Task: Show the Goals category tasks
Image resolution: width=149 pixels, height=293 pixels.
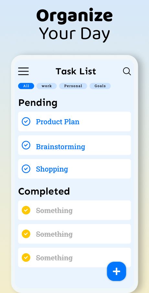Action: (100, 86)
